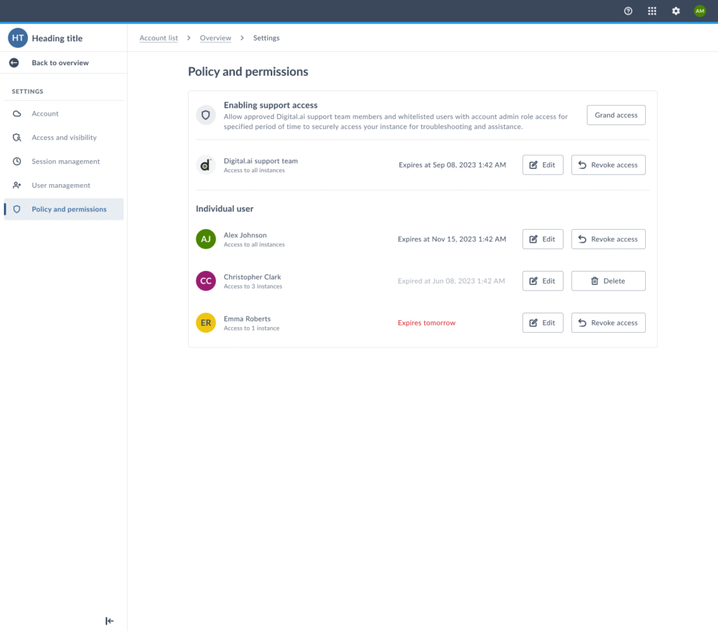The width and height of the screenshot is (718, 631).
Task: Click the Grand access button
Action: point(616,116)
